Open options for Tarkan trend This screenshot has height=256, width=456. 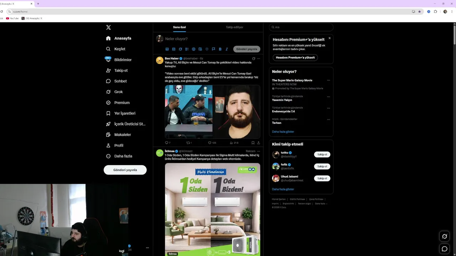(328, 119)
